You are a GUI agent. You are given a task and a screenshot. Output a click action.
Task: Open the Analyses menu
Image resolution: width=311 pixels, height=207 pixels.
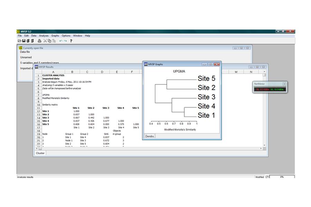[x=44, y=36]
